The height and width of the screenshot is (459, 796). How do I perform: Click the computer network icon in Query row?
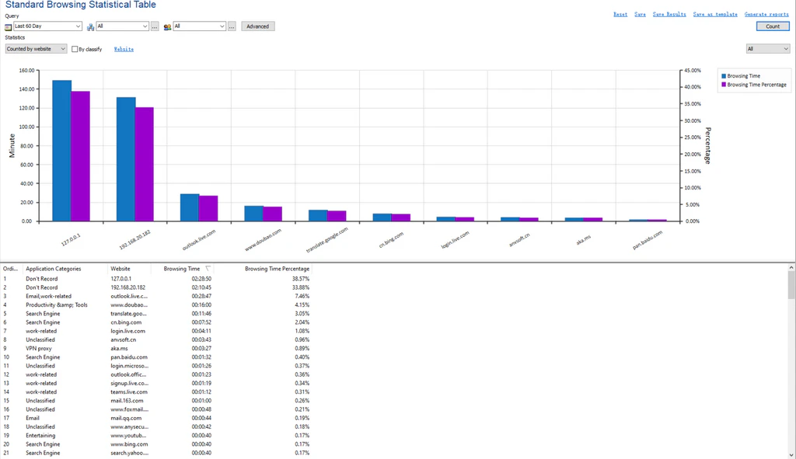(90, 27)
